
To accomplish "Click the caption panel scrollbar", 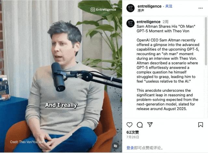I will click(x=206, y=41).
